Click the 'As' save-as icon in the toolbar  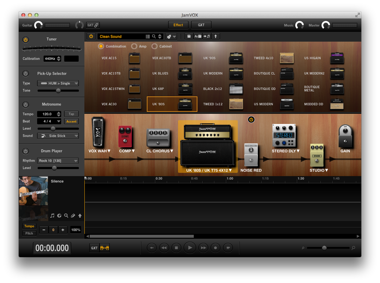pos(197,36)
